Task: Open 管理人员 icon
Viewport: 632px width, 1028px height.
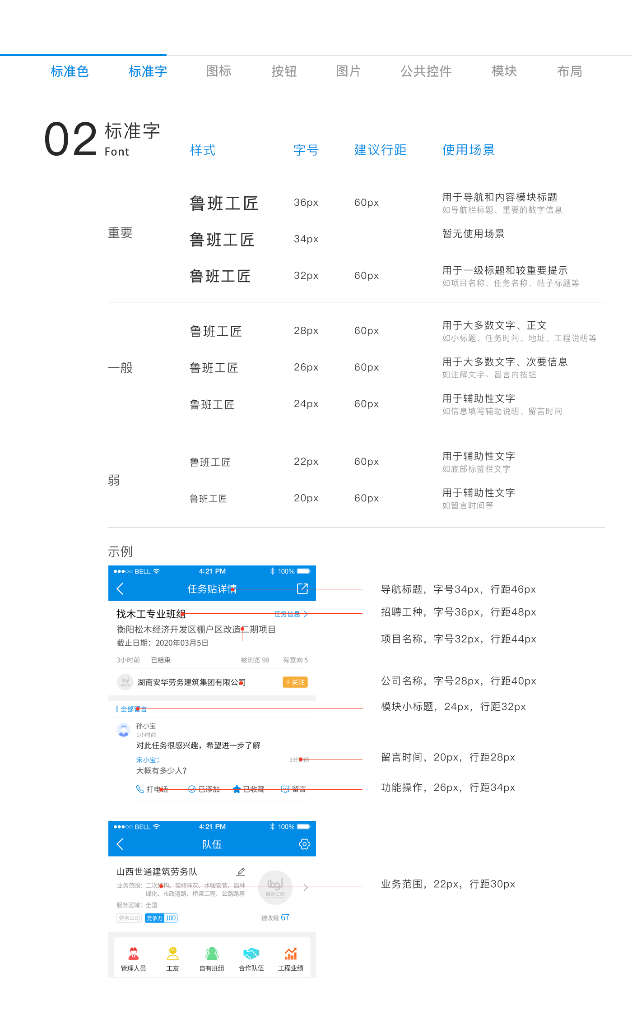Action: coord(134,954)
